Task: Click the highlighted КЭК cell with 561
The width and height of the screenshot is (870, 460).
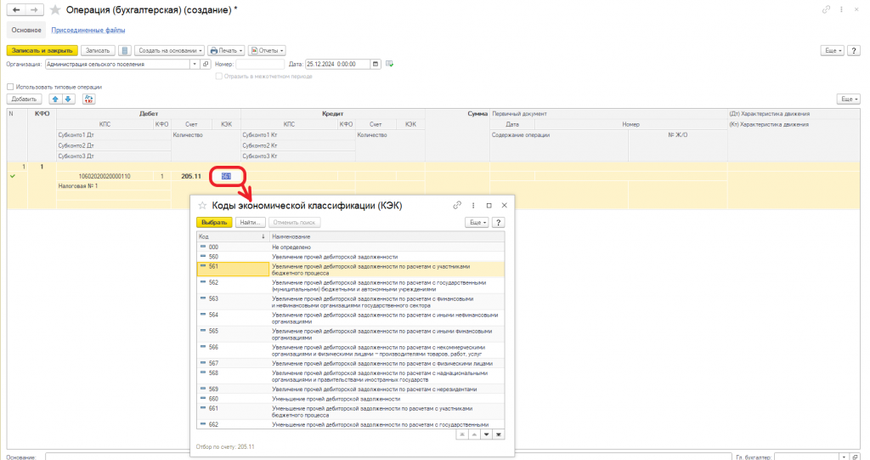Action: 226,176
